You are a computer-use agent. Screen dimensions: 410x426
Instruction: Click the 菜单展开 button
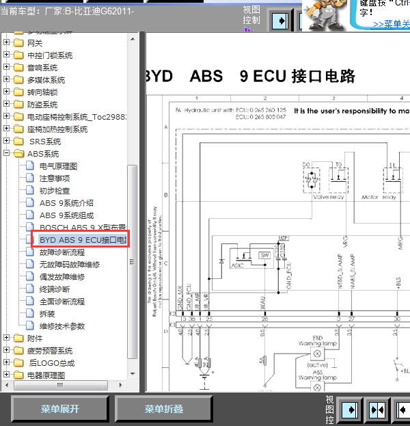point(60,409)
